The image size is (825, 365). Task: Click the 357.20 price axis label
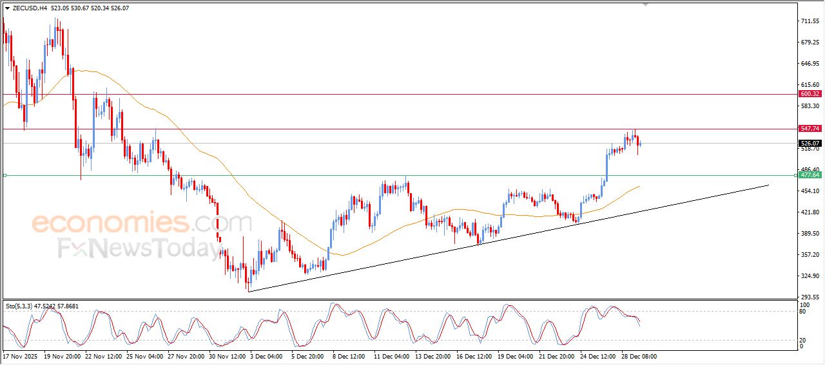click(810, 255)
